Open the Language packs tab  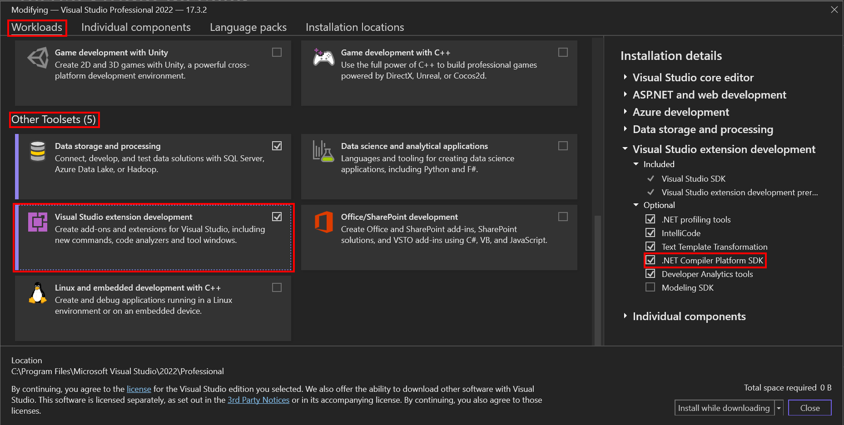pos(248,27)
